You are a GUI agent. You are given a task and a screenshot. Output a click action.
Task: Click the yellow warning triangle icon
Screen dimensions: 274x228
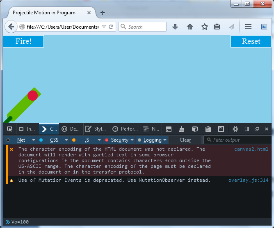pyautogui.click(x=11, y=181)
